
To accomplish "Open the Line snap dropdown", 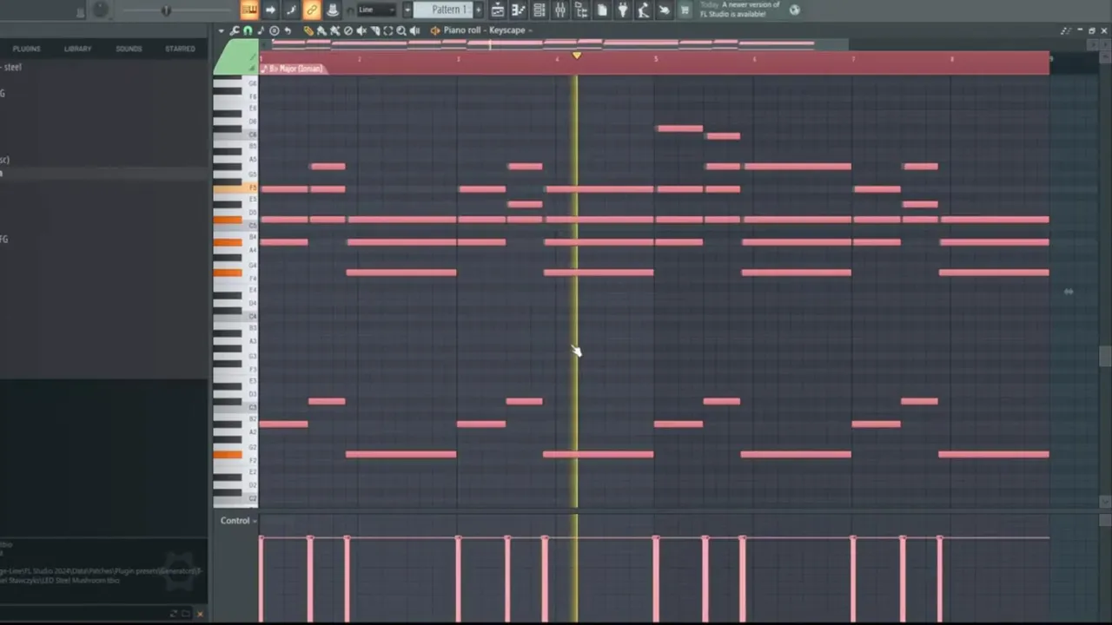I will (x=376, y=10).
